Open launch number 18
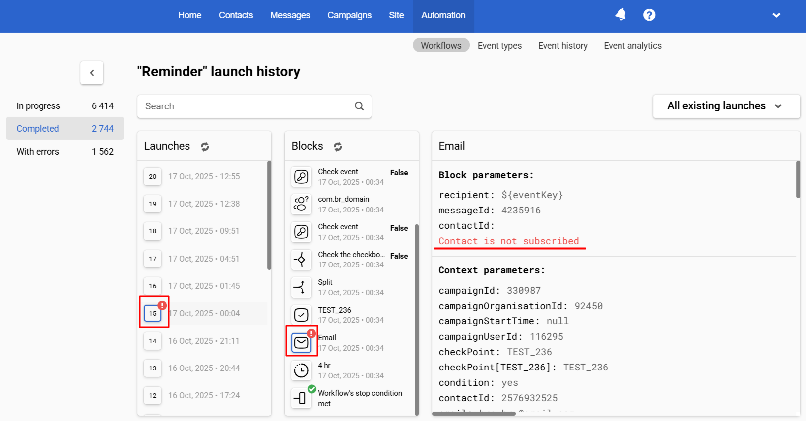 click(x=153, y=231)
